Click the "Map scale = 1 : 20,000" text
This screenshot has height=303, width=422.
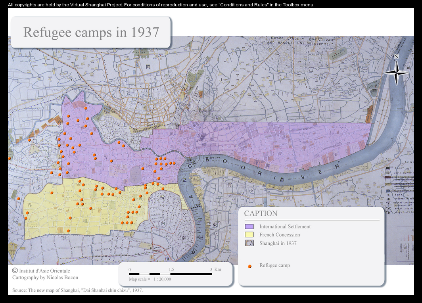[x=150, y=279]
